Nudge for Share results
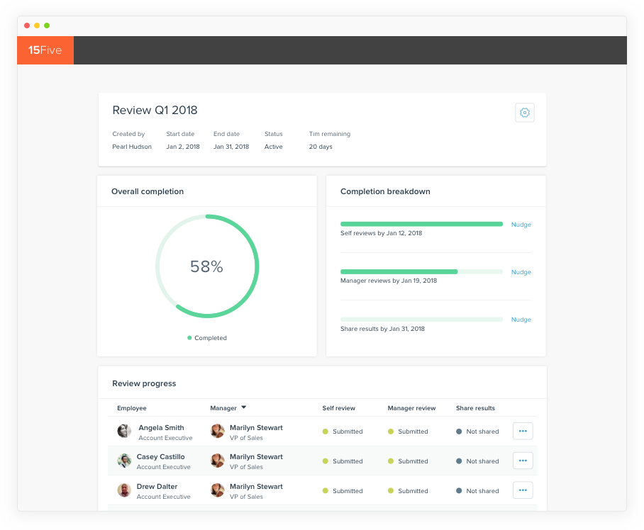This screenshot has width=644, height=530. 521,320
